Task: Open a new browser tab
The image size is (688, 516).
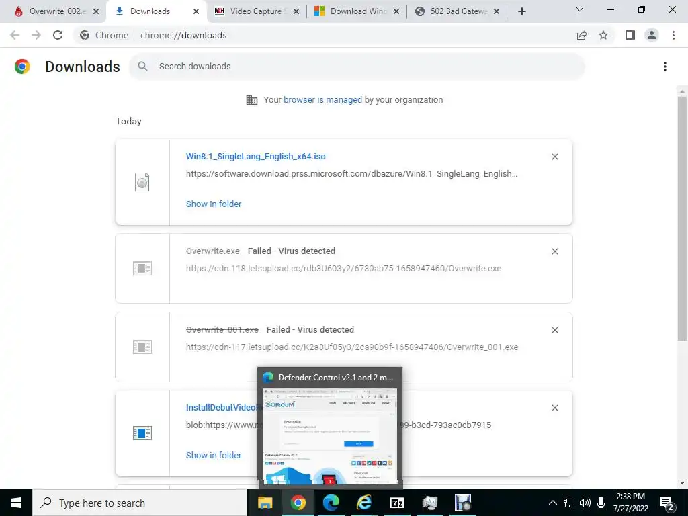Action: pos(521,11)
